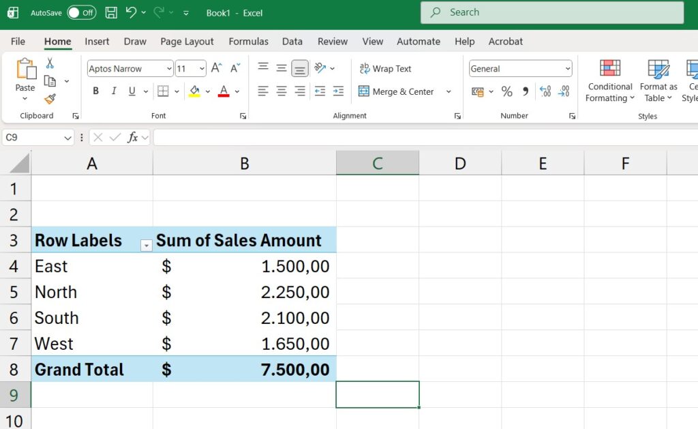
Task: Toggle bold formatting
Action: coord(95,91)
